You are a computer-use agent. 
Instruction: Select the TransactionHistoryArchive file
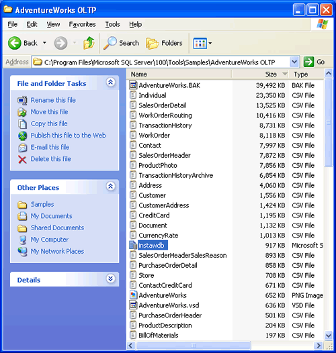(175, 175)
